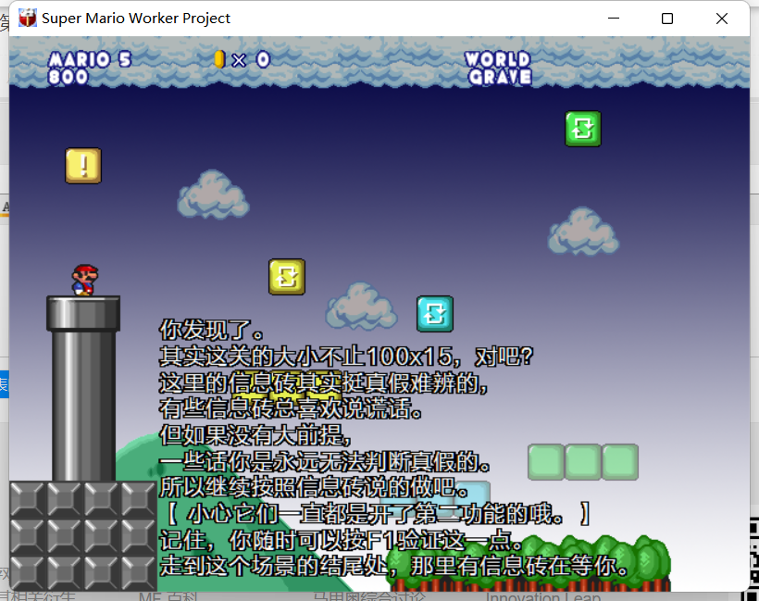This screenshot has height=601, width=759.
Task: Click the top of the gray warp pipe
Action: pyautogui.click(x=83, y=314)
